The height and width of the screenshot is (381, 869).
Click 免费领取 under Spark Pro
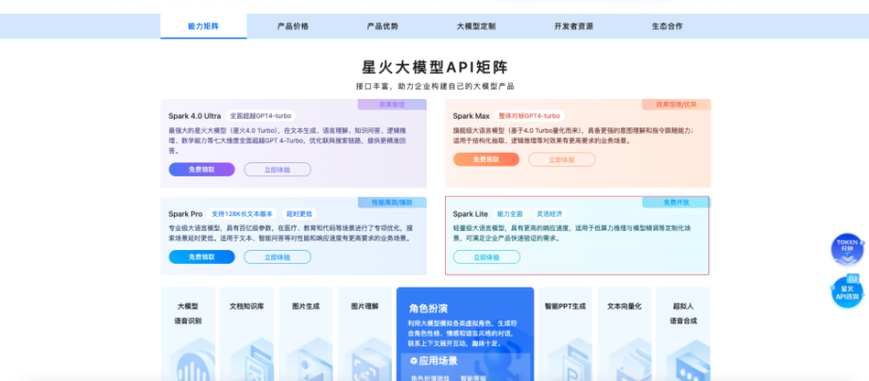point(202,257)
